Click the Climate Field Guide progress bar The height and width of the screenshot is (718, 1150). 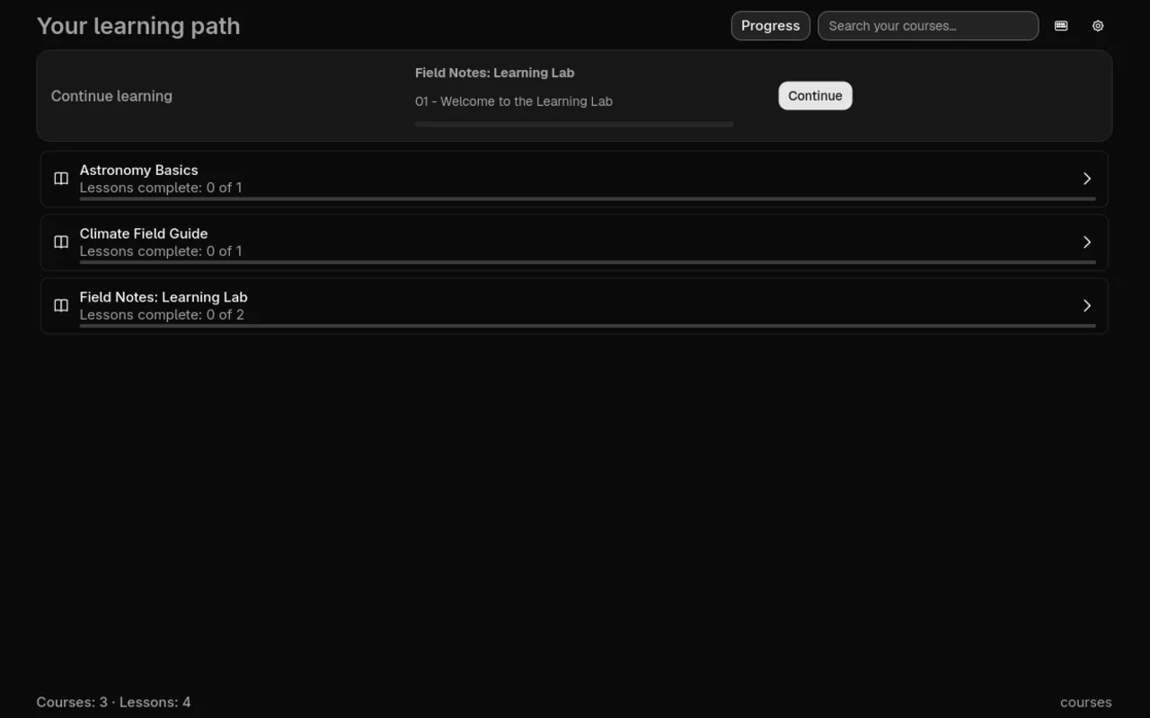[588, 262]
